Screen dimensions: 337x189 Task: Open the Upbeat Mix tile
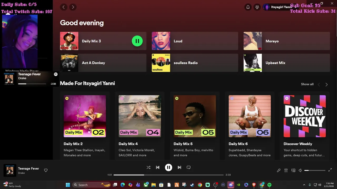pyautogui.click(x=287, y=63)
